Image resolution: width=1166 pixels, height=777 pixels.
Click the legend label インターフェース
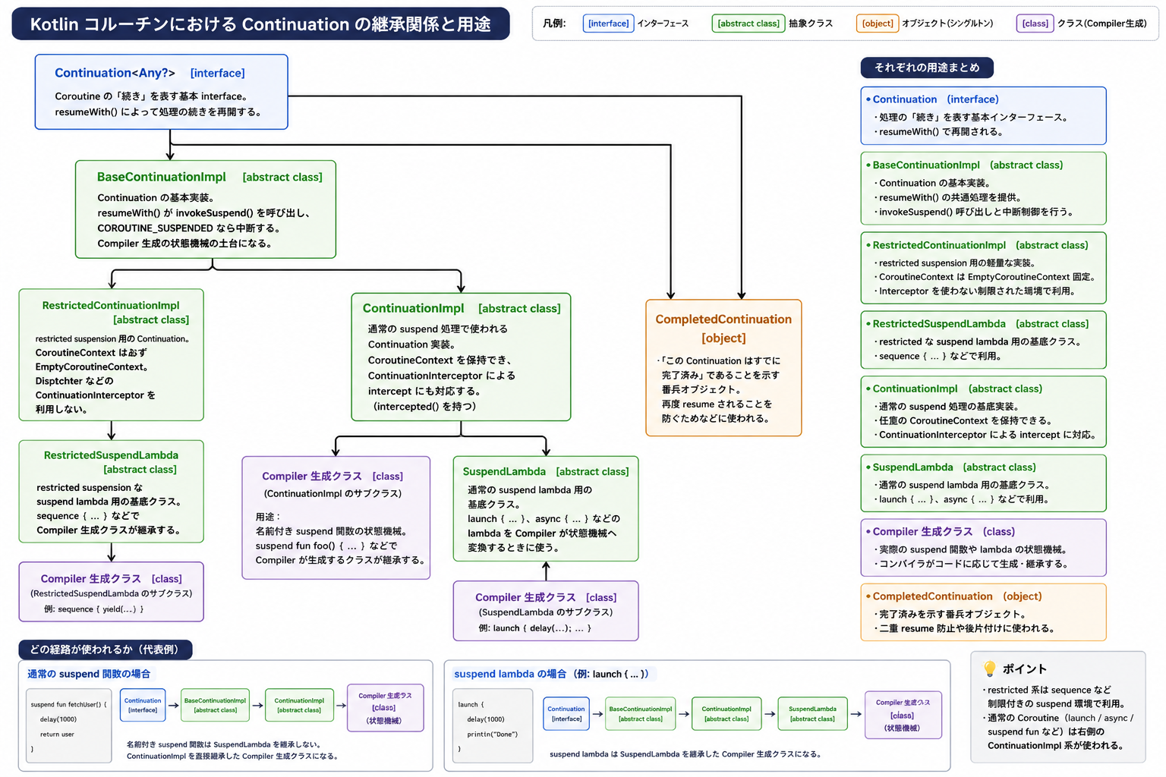point(663,24)
